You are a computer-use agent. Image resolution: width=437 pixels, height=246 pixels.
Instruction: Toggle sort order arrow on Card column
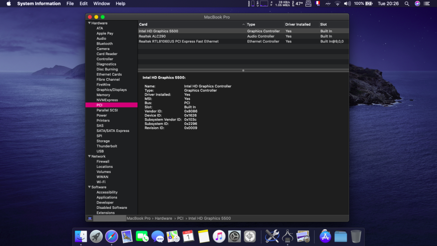click(x=243, y=24)
